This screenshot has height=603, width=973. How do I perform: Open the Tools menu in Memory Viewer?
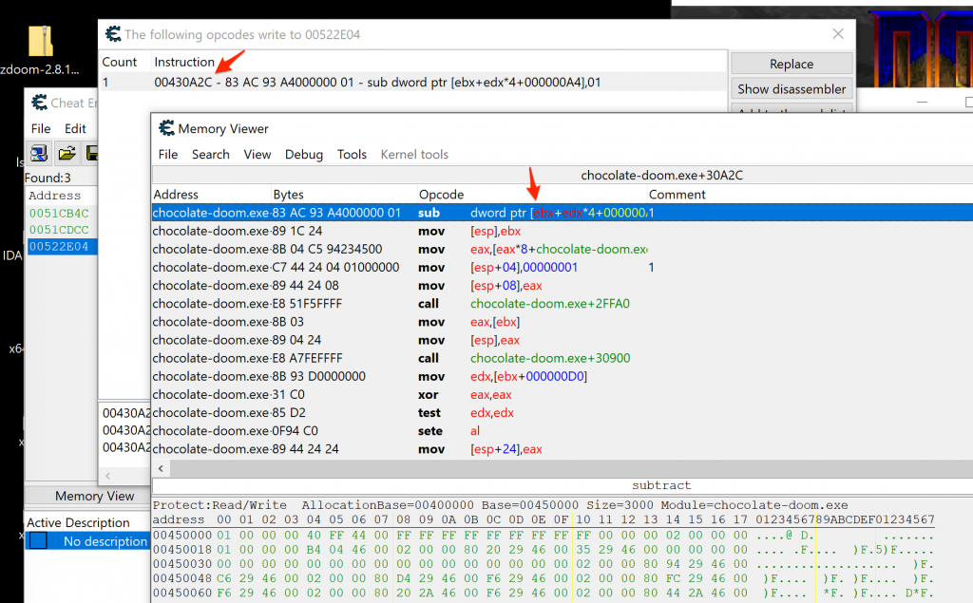point(352,154)
